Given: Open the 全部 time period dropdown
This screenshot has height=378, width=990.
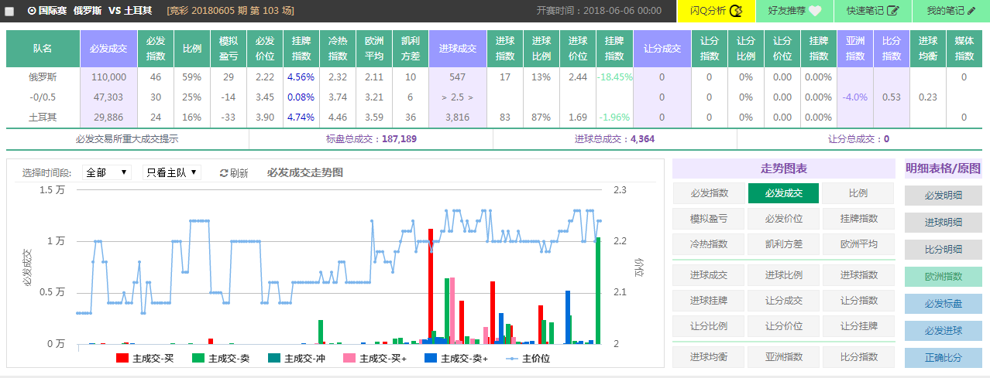Looking at the screenshot, I should pos(108,172).
